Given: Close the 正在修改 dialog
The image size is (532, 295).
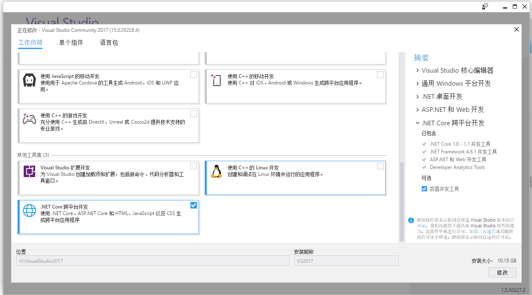Looking at the screenshot, I should point(516,30).
